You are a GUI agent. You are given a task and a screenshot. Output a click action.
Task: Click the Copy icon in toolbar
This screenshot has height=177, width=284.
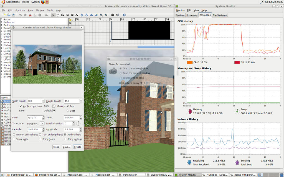tap(35, 15)
